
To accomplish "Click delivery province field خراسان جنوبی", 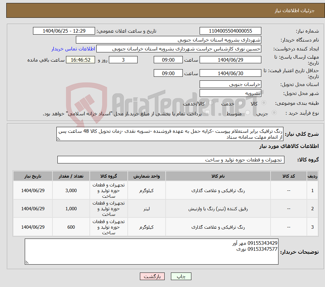I will click(x=230, y=84).
